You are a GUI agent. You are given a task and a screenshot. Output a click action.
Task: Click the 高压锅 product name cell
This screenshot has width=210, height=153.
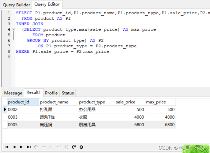[59, 125]
